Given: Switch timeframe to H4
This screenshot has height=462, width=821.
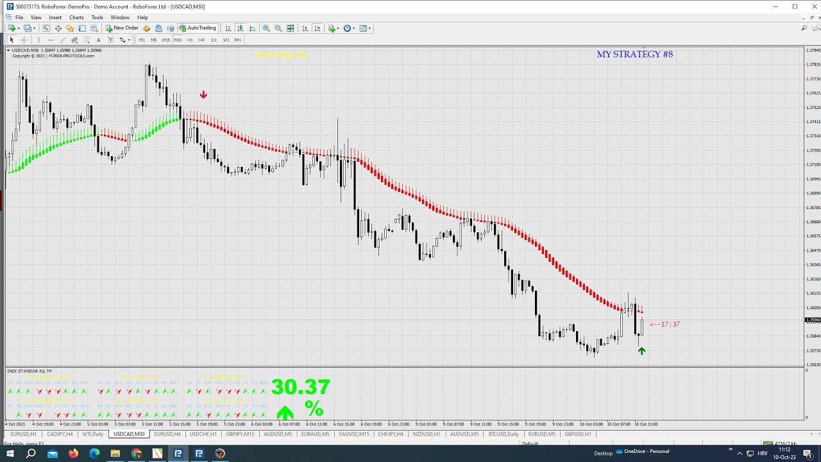Looking at the screenshot, I should [201, 40].
